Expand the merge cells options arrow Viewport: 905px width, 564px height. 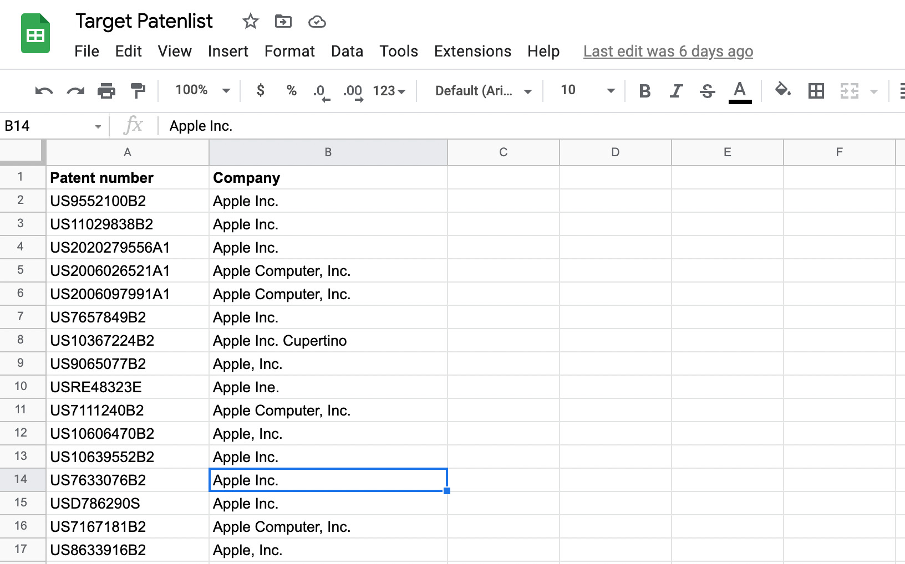pyautogui.click(x=874, y=91)
